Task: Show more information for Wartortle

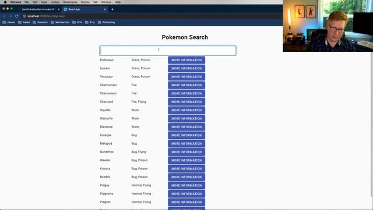Action: click(x=186, y=118)
